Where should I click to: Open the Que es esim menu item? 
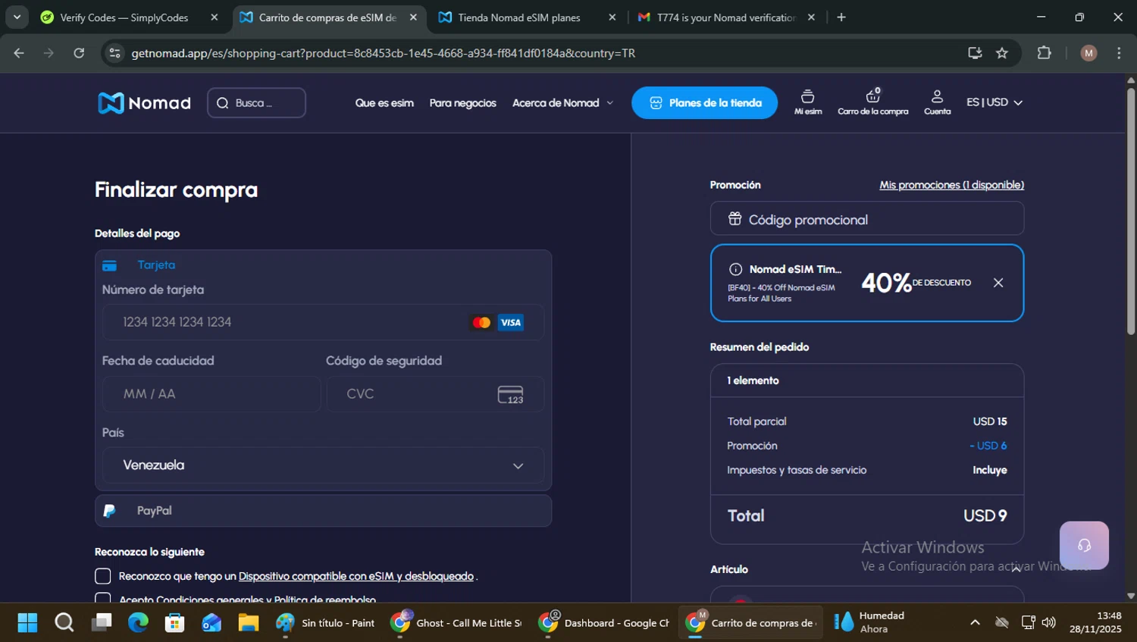(384, 103)
